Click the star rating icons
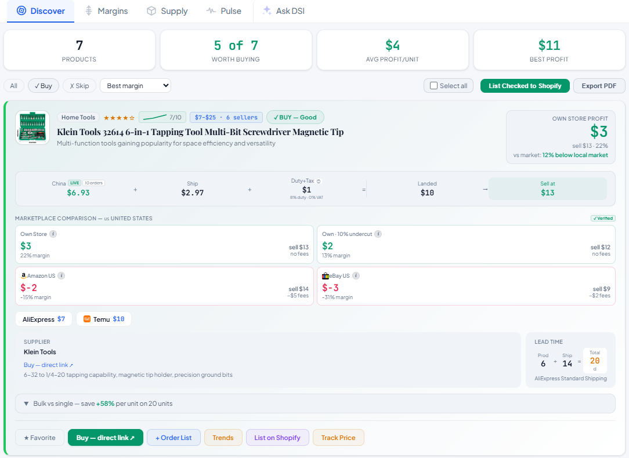 (119, 118)
